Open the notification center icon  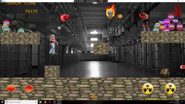pos(182,102)
